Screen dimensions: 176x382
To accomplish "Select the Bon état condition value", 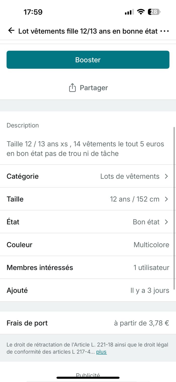I will (146, 222).
